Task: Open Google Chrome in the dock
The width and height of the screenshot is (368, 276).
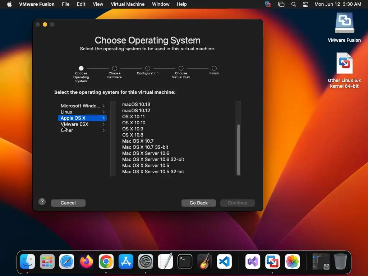Action: (x=106, y=261)
